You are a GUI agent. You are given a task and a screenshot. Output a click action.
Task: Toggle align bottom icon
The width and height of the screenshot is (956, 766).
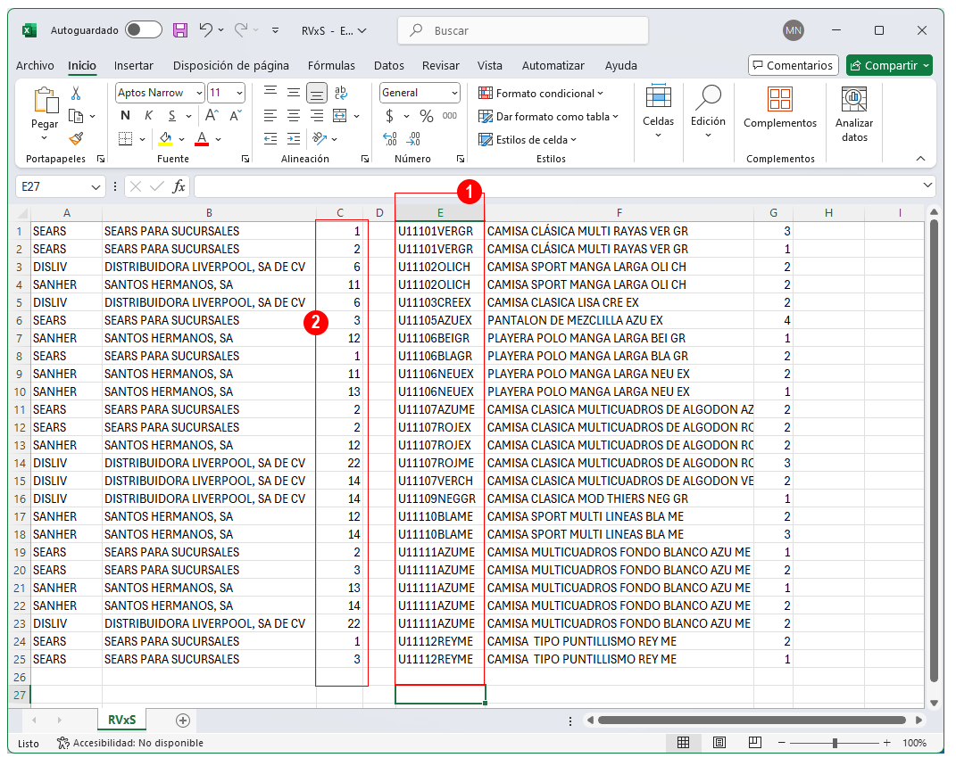(316, 93)
